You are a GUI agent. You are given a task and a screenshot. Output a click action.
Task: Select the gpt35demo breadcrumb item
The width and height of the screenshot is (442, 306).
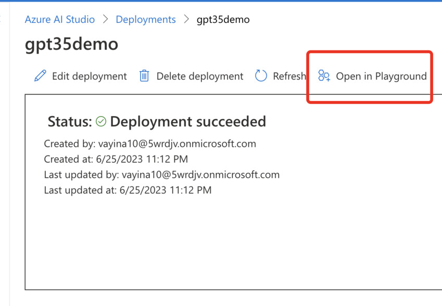[x=223, y=20]
